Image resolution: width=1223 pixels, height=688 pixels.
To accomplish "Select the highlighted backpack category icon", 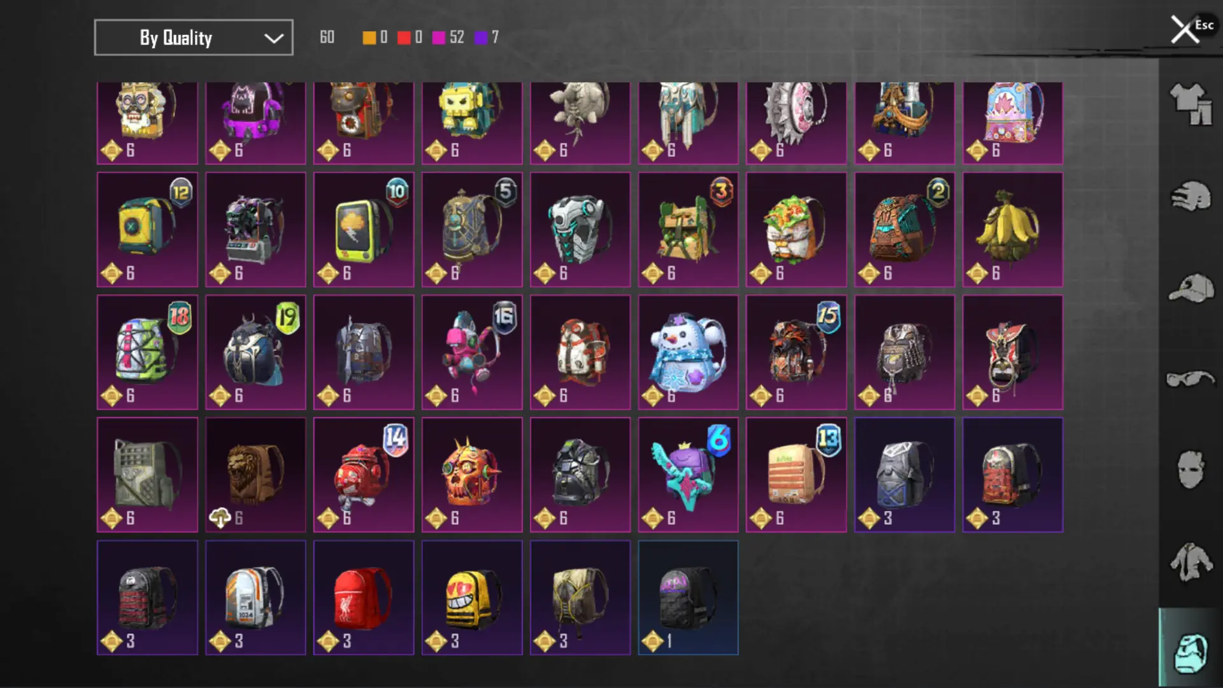I will pos(1190,652).
